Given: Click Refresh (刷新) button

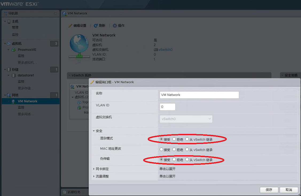Looking at the screenshot, I should point(99,26).
